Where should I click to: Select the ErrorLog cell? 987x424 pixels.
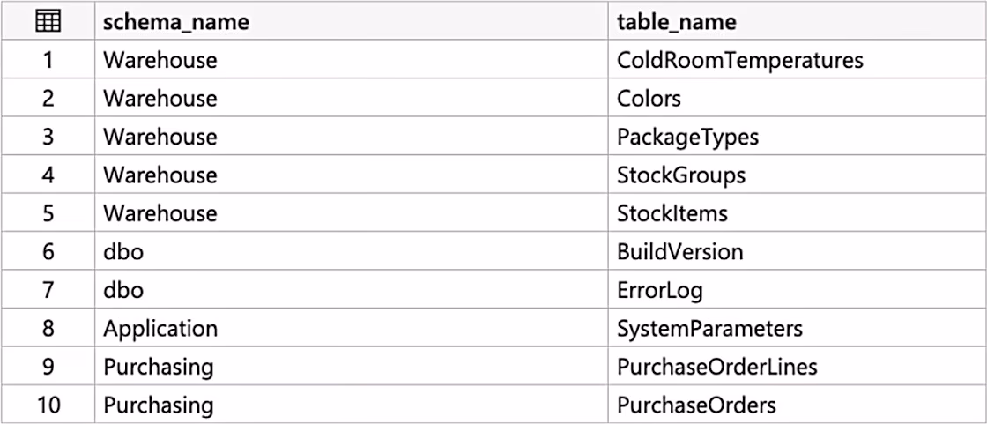tap(797, 290)
